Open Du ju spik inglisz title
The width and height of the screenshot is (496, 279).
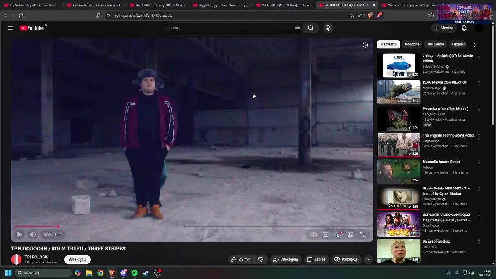(436, 241)
